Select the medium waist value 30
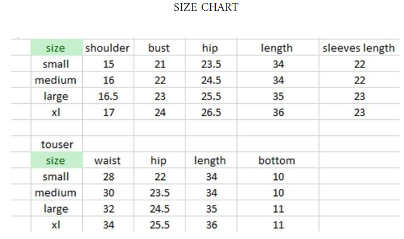404x239 pixels. coord(108,193)
